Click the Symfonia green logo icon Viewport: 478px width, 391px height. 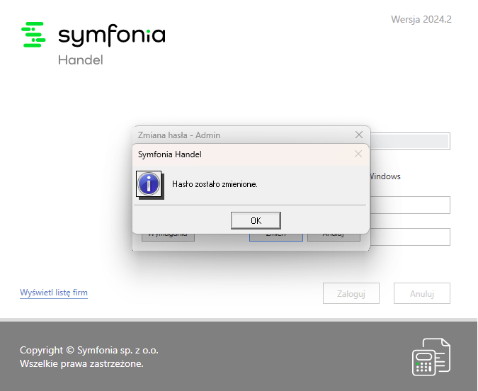(x=33, y=35)
